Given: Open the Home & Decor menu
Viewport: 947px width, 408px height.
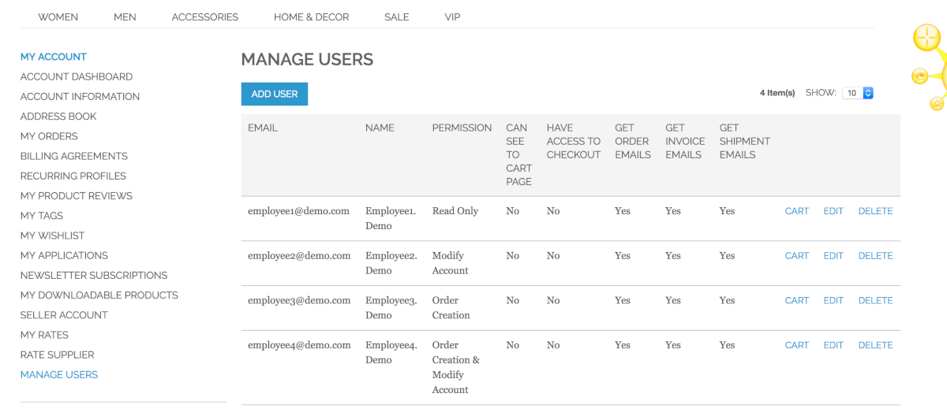Looking at the screenshot, I should coord(311,17).
